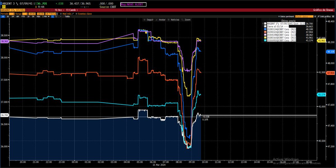
Task: Click the white 36.700 axis price tag
Action: 4,115
